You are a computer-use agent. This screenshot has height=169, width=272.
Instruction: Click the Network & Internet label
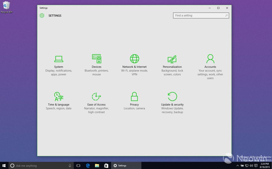pyautogui.click(x=134, y=67)
